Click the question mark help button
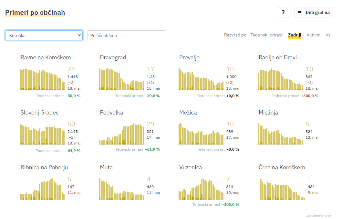 pos(283,12)
